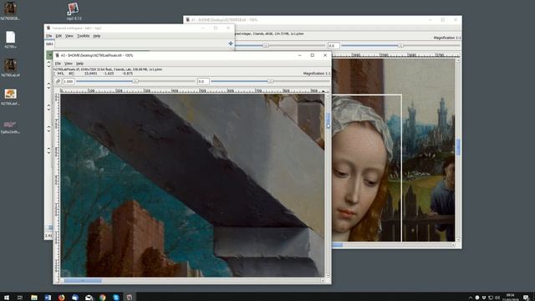Expand fourth row arrow in workspace column
This screenshot has width=535, height=301.
pos(48,129)
